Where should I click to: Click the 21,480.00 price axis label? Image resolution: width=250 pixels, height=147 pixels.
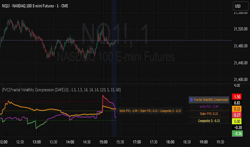pos(241,46)
